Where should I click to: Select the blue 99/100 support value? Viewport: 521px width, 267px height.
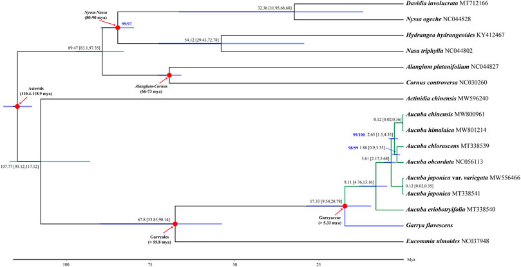coord(359,135)
